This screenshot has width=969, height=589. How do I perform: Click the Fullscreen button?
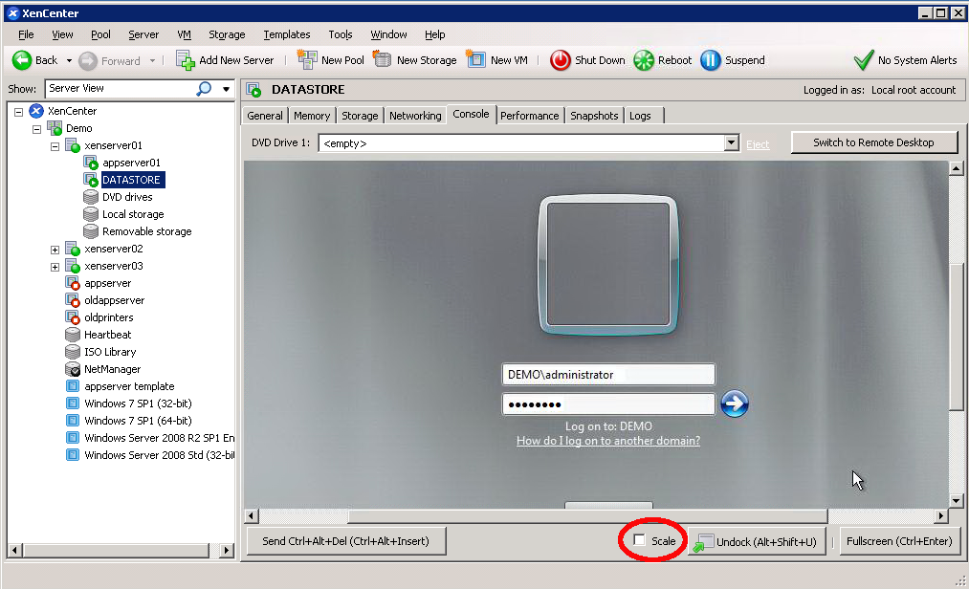[x=899, y=541]
